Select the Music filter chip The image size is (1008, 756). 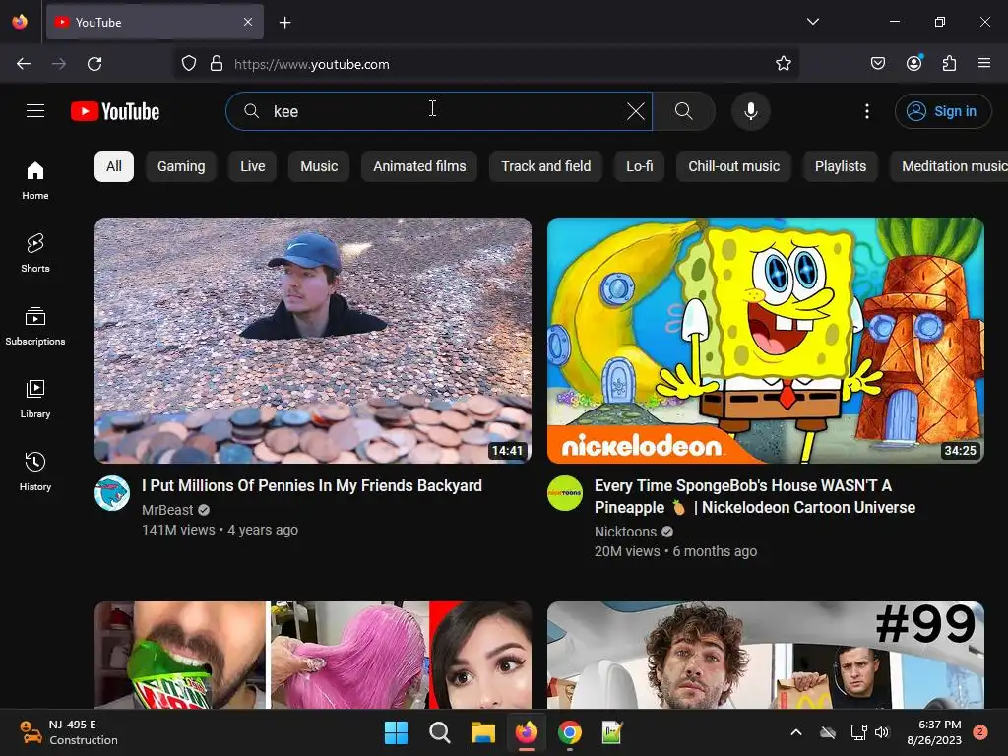(x=319, y=166)
